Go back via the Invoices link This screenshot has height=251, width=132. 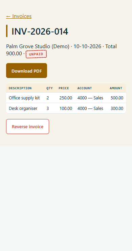pos(19,16)
